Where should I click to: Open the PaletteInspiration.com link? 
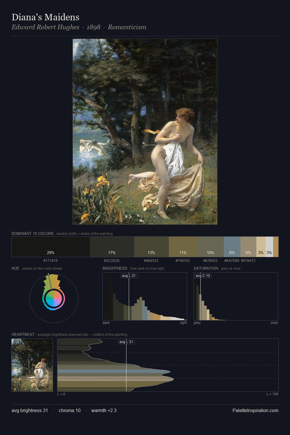coord(255,411)
